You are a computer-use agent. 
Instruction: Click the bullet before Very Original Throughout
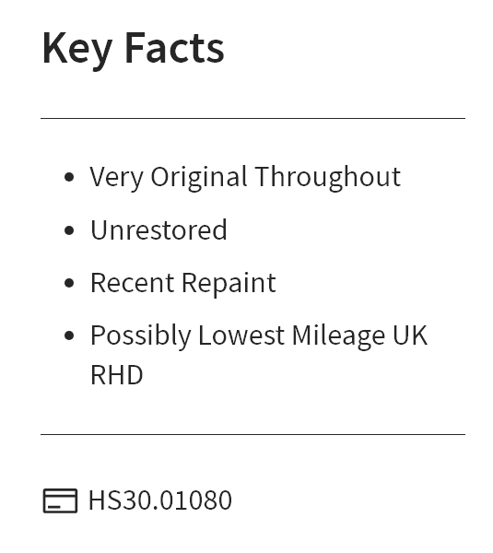69,177
